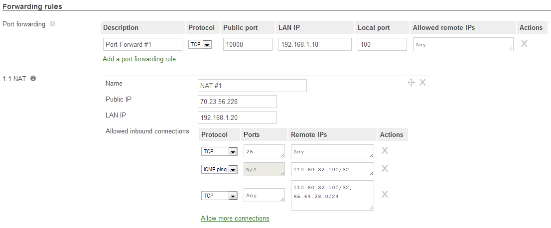
Task: Click the info icon next to Port forwarding
Action: click(x=52, y=24)
